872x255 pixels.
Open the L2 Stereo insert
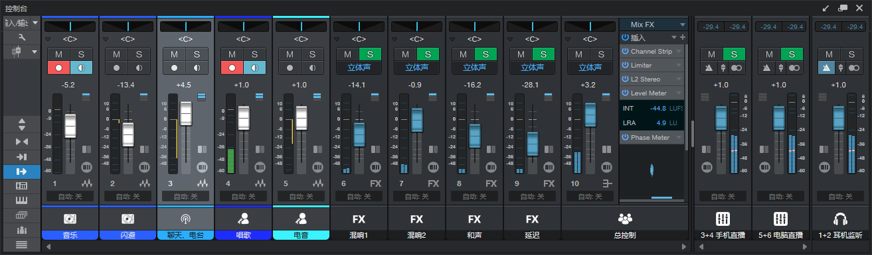coord(651,79)
